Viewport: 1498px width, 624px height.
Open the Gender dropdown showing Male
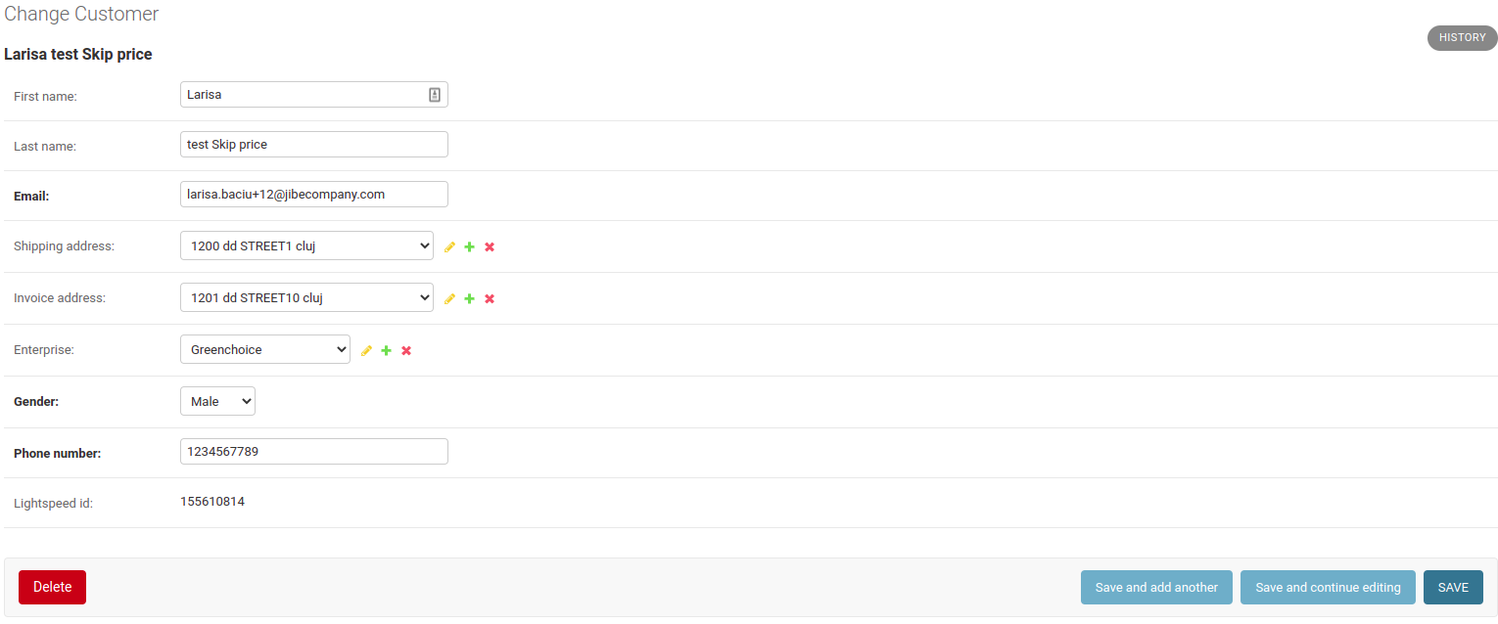[217, 401]
